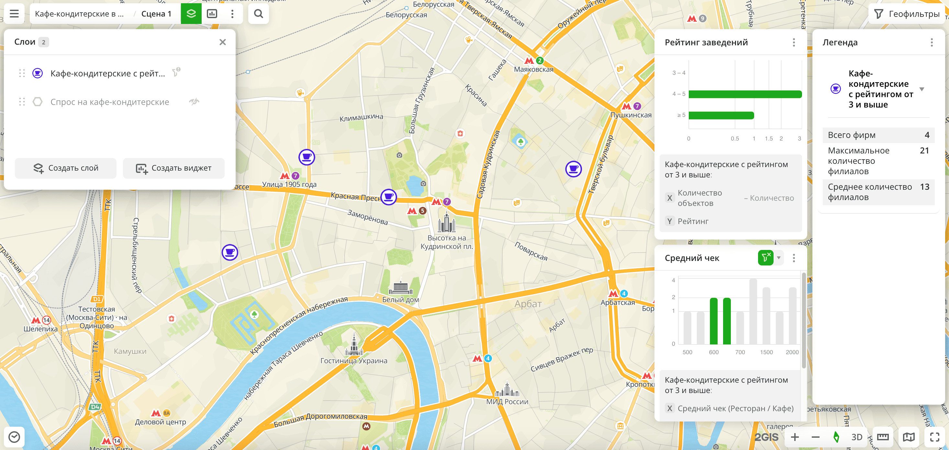Click the 600 green bar in Средний чек chart
Screen dimensions: 949x450
pyautogui.click(x=714, y=321)
